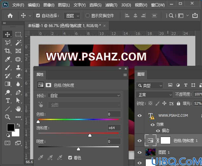Screen dimensions: 202x166
Task: Align horizontal centers in options bar
Action: point(135,16)
